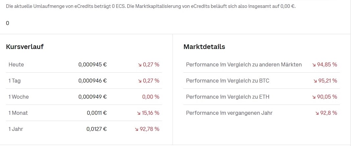Click Performance im Vergleich zu BTC label
This screenshot has height=146, width=351.
pyautogui.click(x=228, y=81)
